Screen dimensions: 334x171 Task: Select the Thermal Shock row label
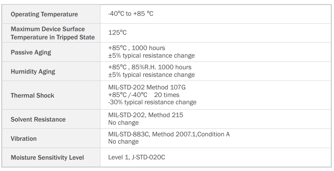pyautogui.click(x=33, y=95)
